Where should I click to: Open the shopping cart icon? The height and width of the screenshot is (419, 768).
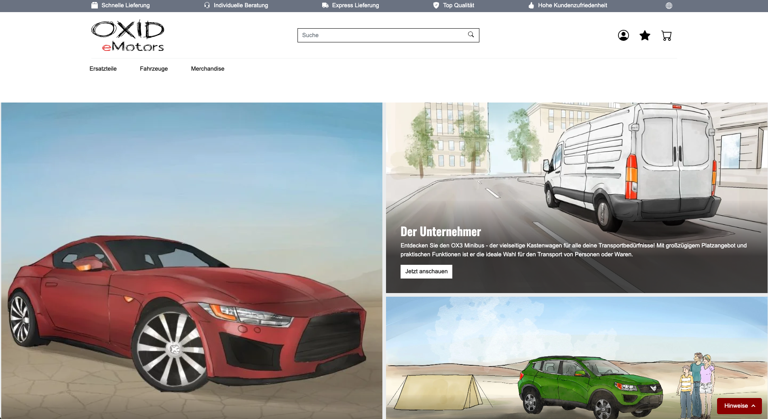point(667,36)
